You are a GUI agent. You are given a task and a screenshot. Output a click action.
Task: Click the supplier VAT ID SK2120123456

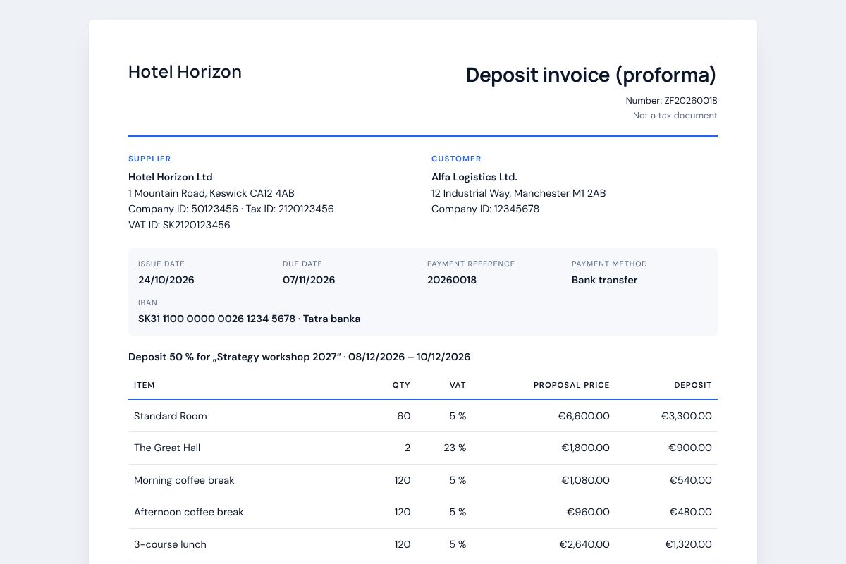click(x=179, y=226)
